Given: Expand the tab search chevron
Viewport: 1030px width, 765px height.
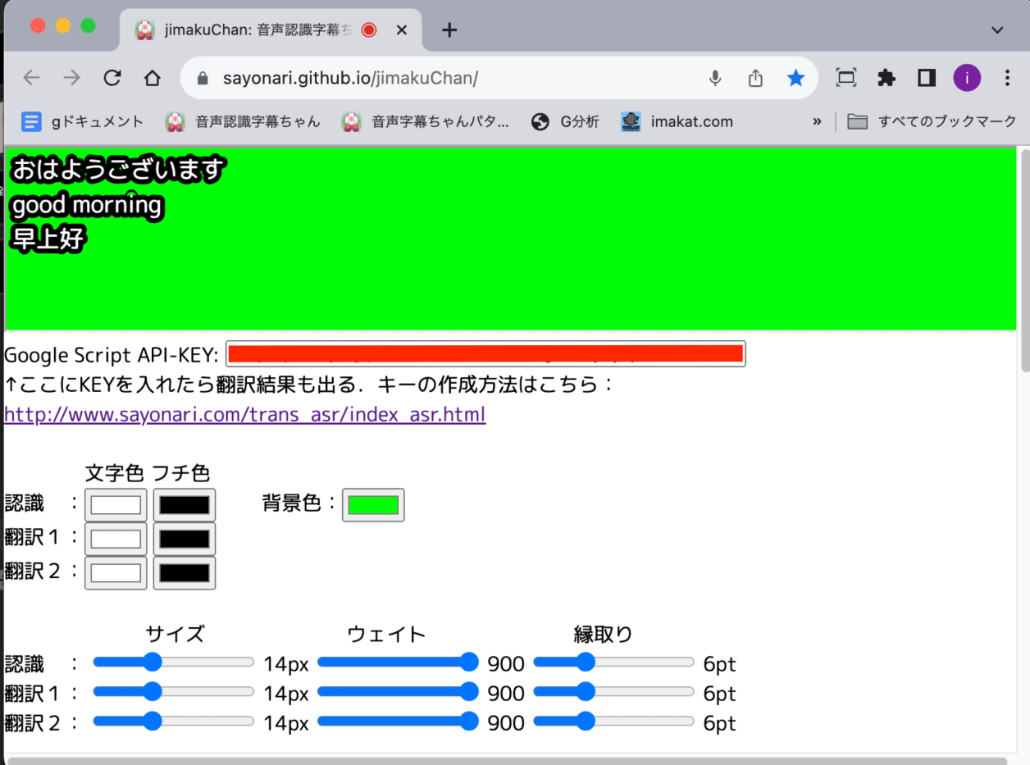Looking at the screenshot, I should (997, 30).
